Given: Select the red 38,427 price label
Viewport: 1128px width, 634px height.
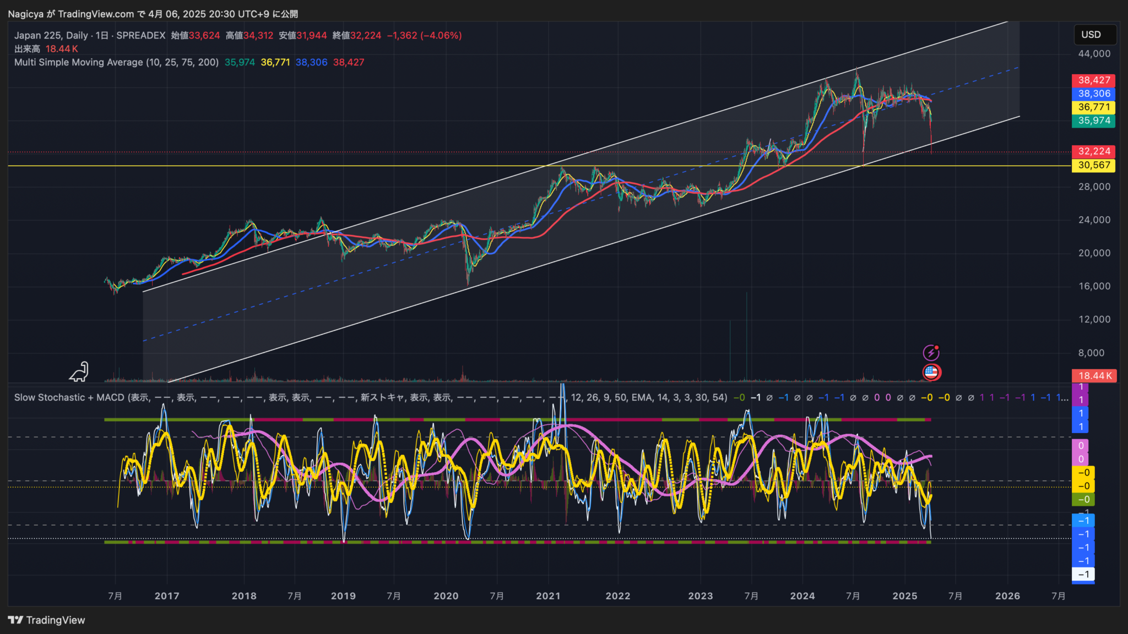Looking at the screenshot, I should (1093, 80).
